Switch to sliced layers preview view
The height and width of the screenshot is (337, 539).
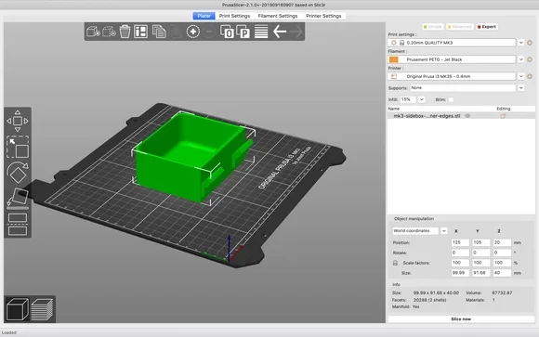click(42, 309)
